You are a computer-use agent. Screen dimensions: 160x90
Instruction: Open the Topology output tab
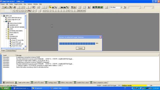pyautogui.click(x=51, y=82)
